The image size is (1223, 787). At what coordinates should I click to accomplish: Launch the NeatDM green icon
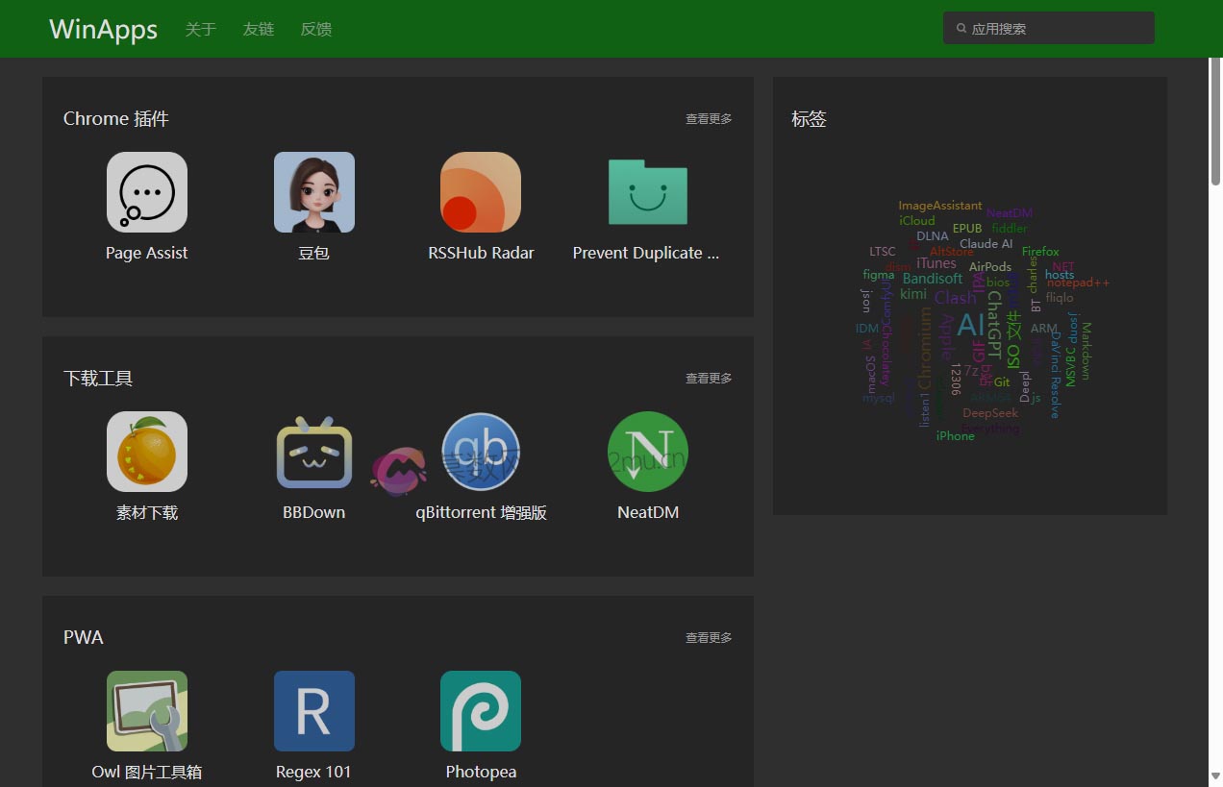(x=647, y=452)
